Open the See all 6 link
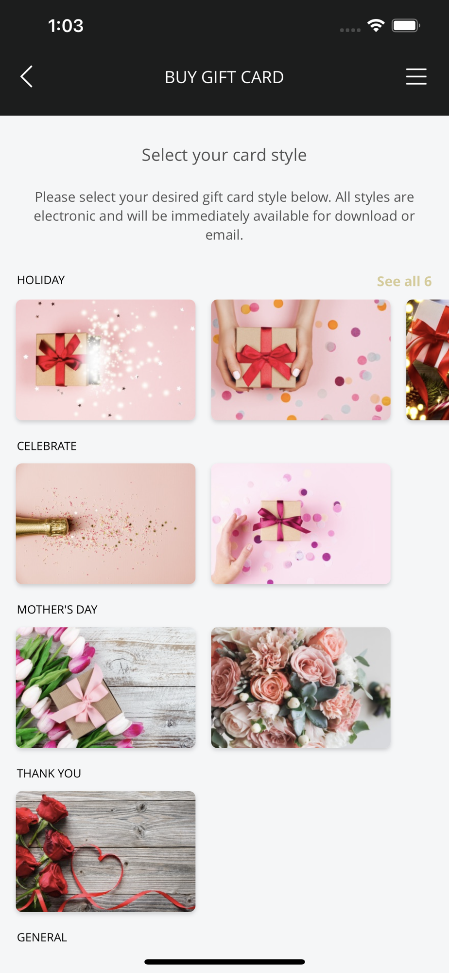 (404, 281)
